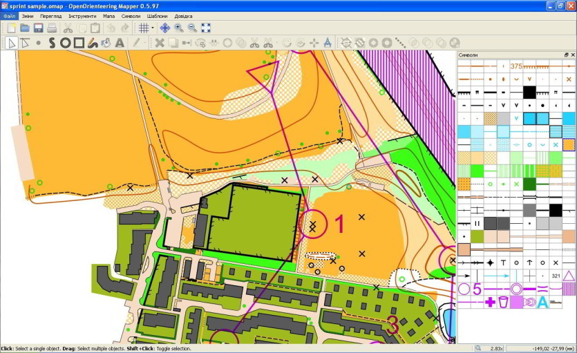This screenshot has width=577, height=353.
Task: Zoom in on the map
Action: [178, 28]
